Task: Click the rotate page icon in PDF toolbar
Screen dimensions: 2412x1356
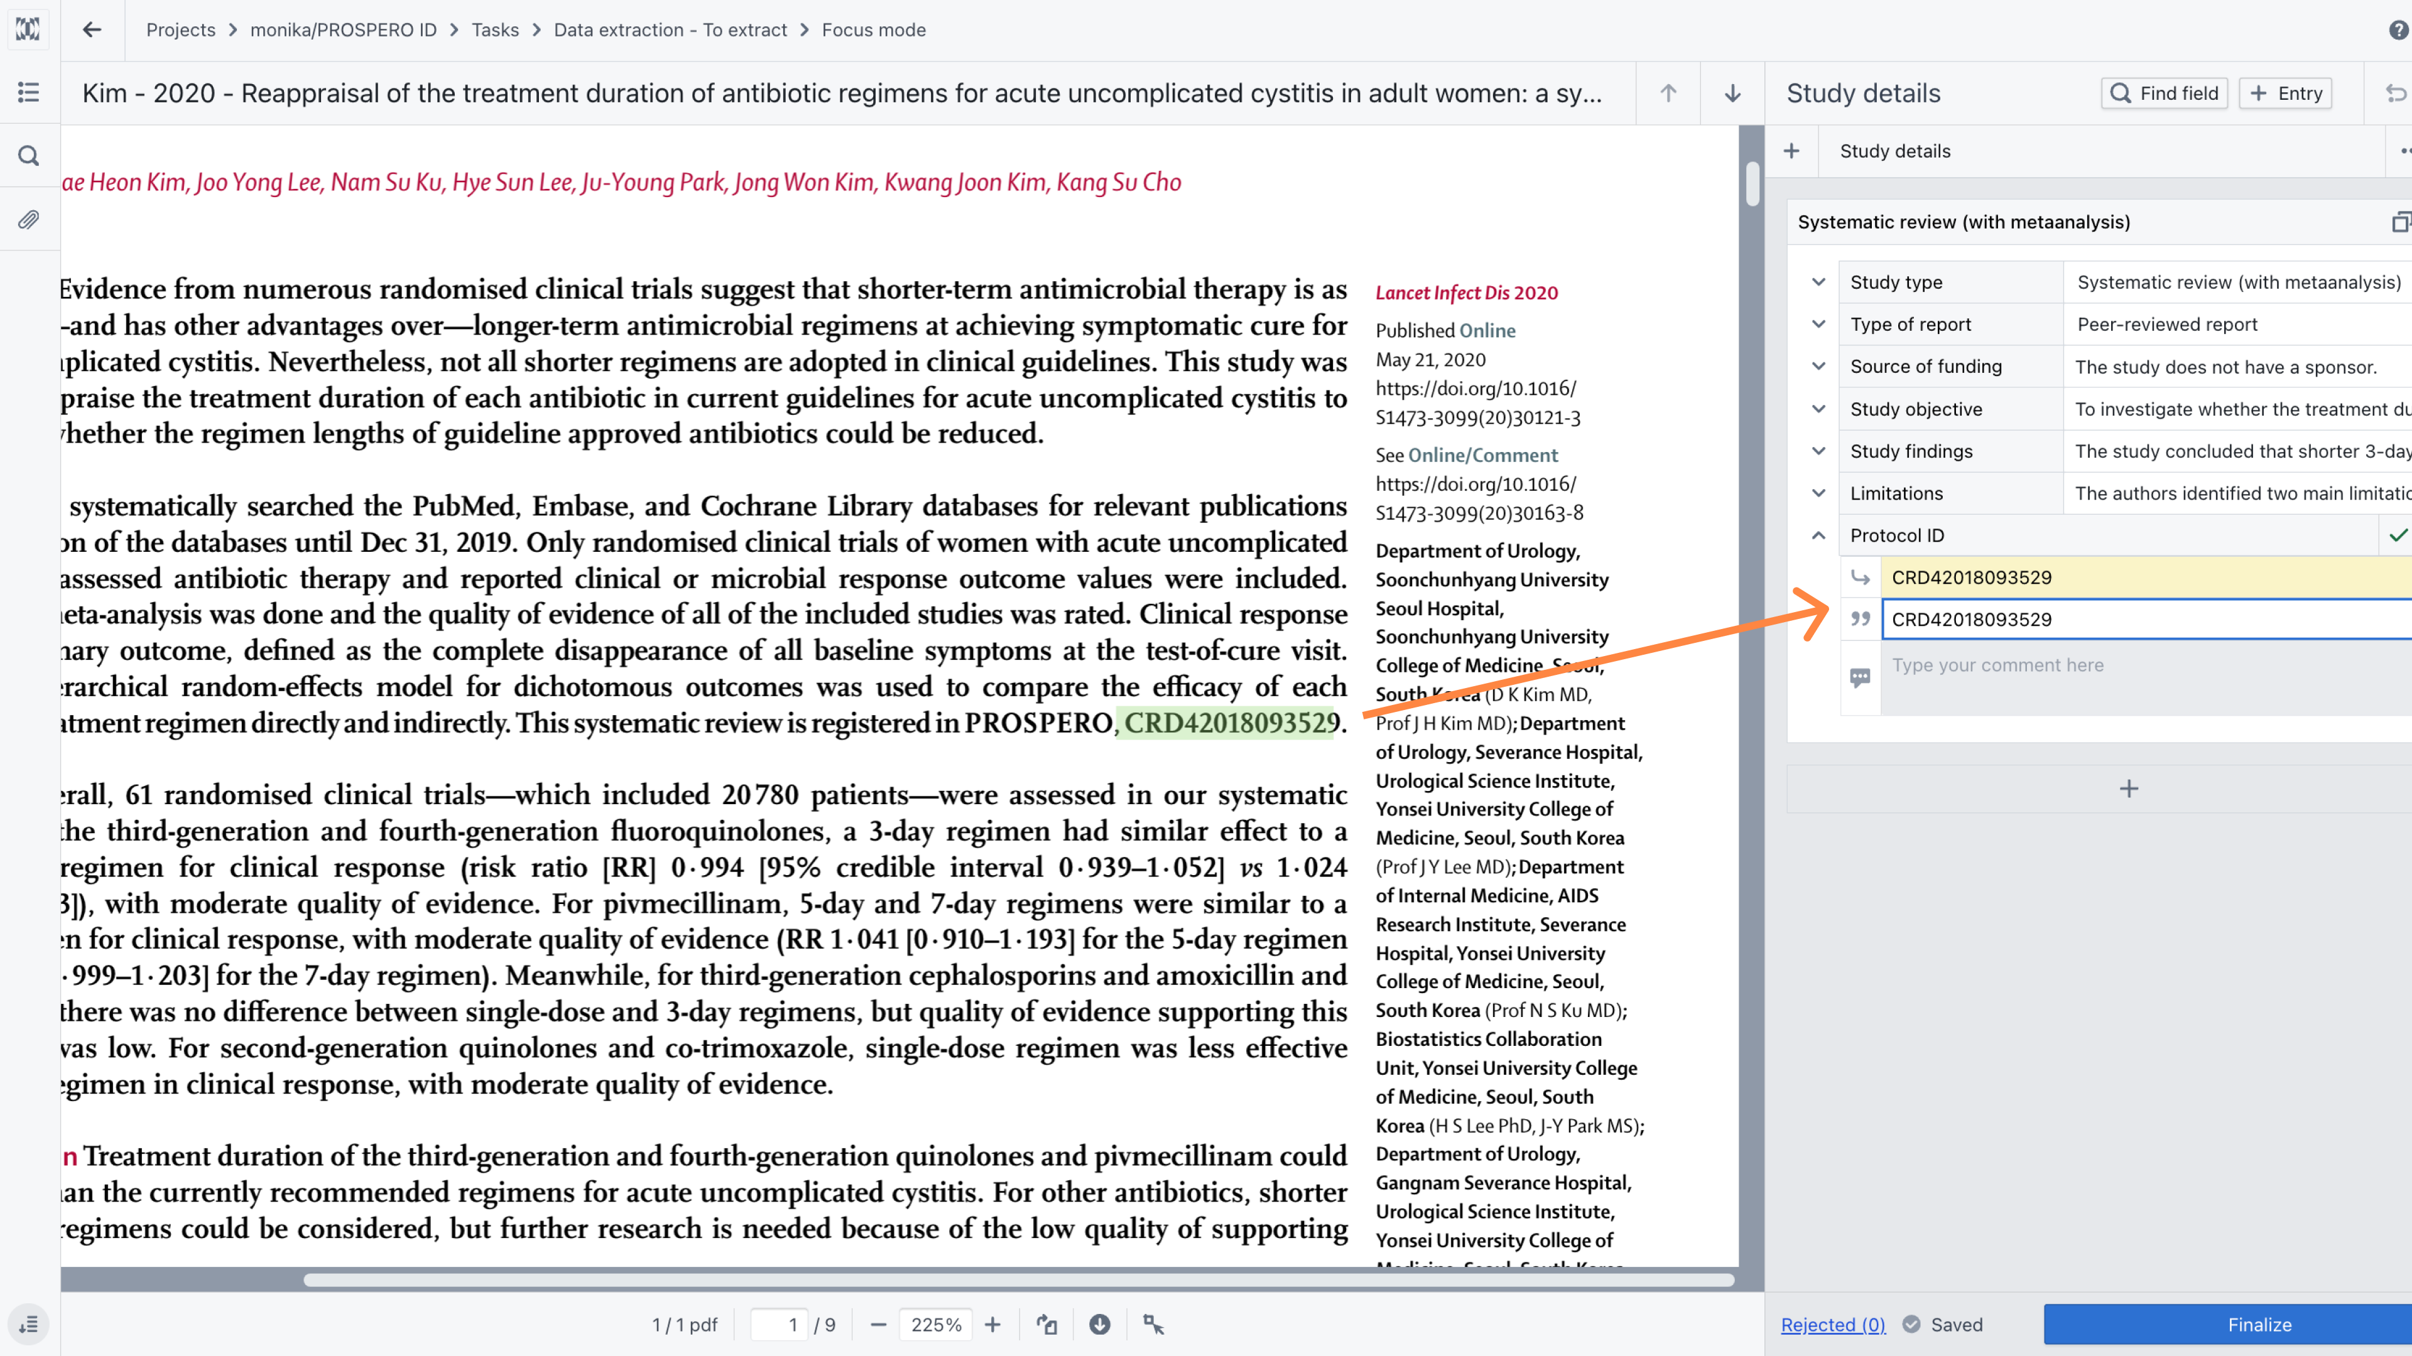Action: tap(1047, 1324)
